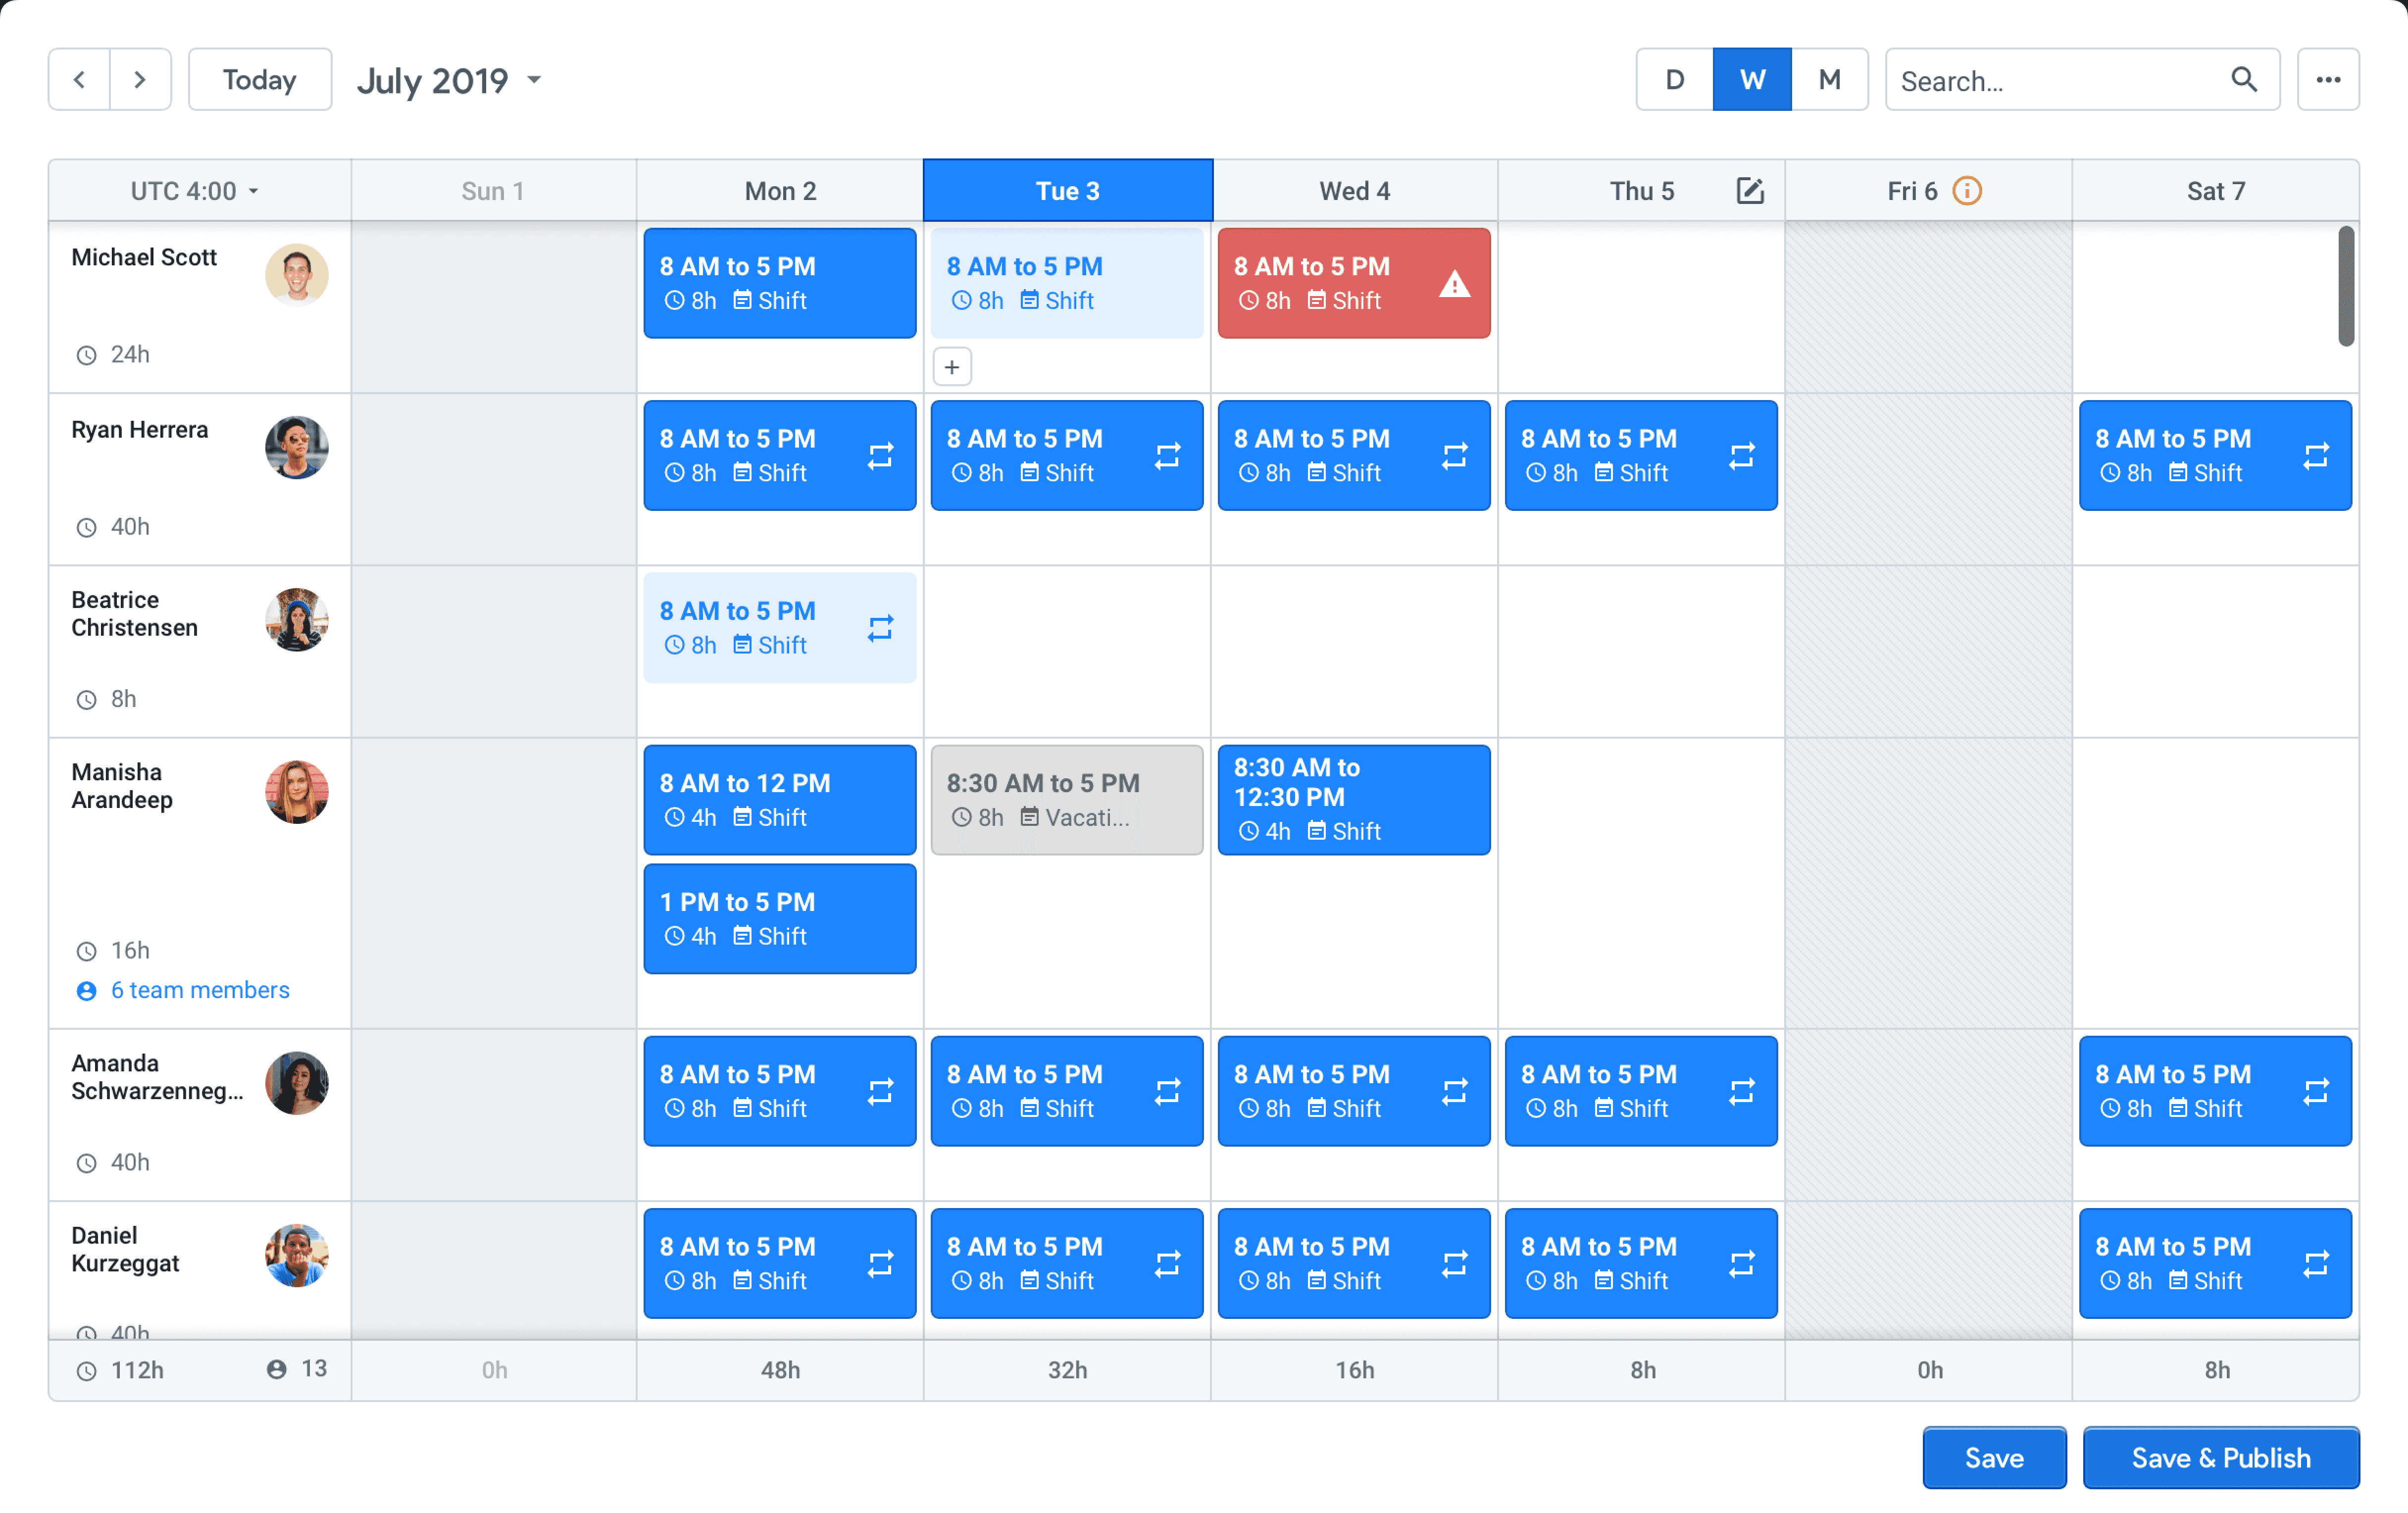
Task: Expand the 6 team members link
Action: click(199, 990)
